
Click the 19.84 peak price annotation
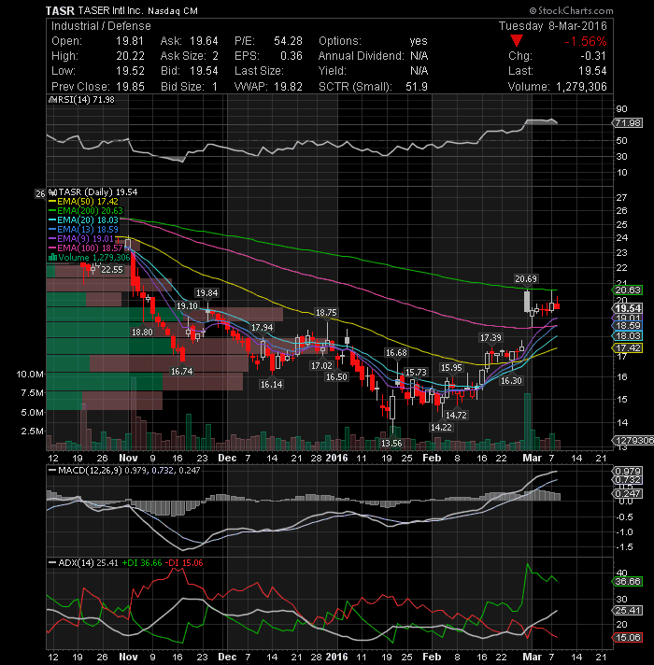click(206, 293)
